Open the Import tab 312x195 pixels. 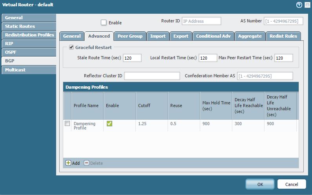pos(158,36)
